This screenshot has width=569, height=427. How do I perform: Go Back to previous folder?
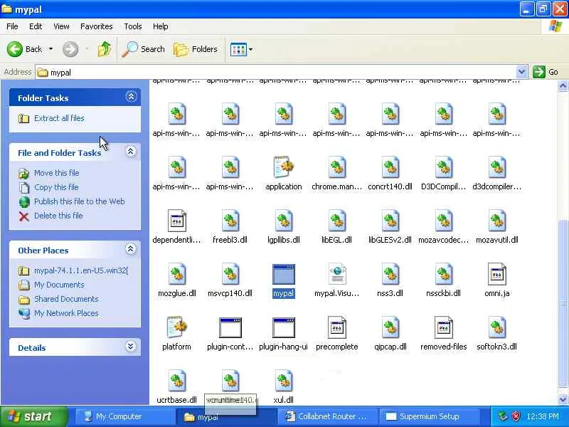tap(25, 49)
